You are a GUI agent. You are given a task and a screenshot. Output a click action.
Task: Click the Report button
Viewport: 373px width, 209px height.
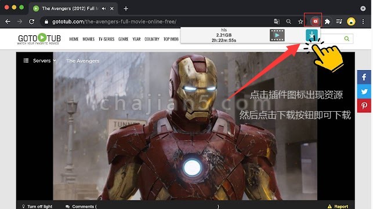(x=338, y=206)
